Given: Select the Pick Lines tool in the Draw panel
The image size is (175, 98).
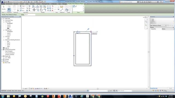Looking at the screenshot, I should point(76,6).
